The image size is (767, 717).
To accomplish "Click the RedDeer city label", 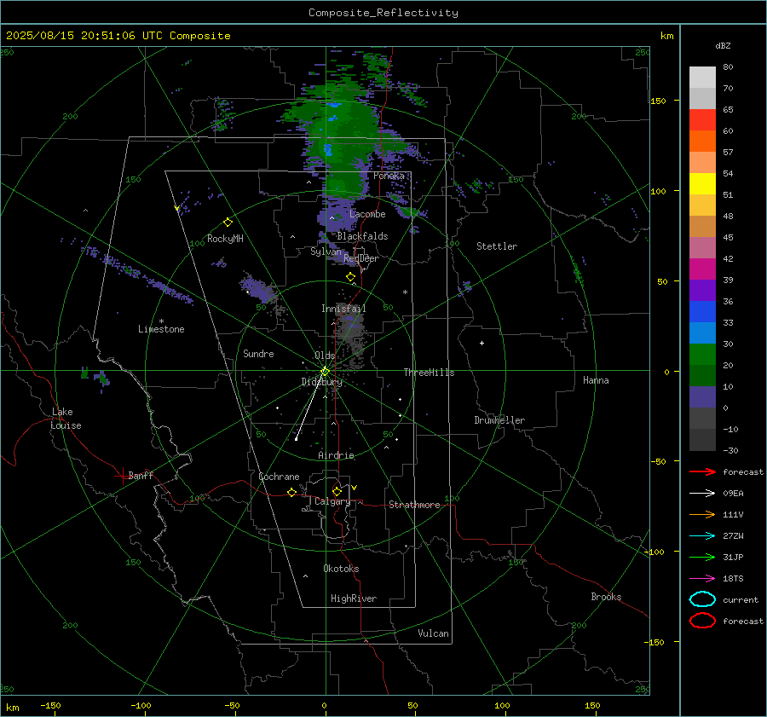I will [x=361, y=258].
